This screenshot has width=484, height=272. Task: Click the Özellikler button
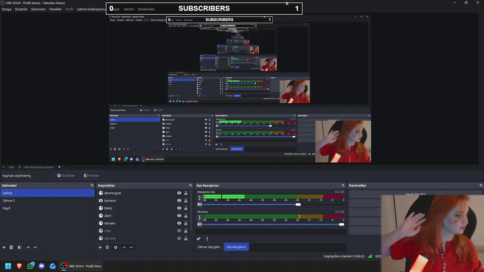coord(66,176)
